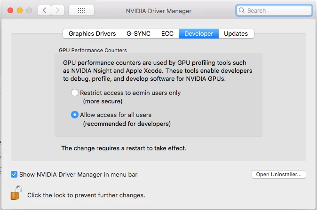Viewport: 317px width, 210px height.
Task: Click 'The change requires a restart' notice
Action: point(124,148)
